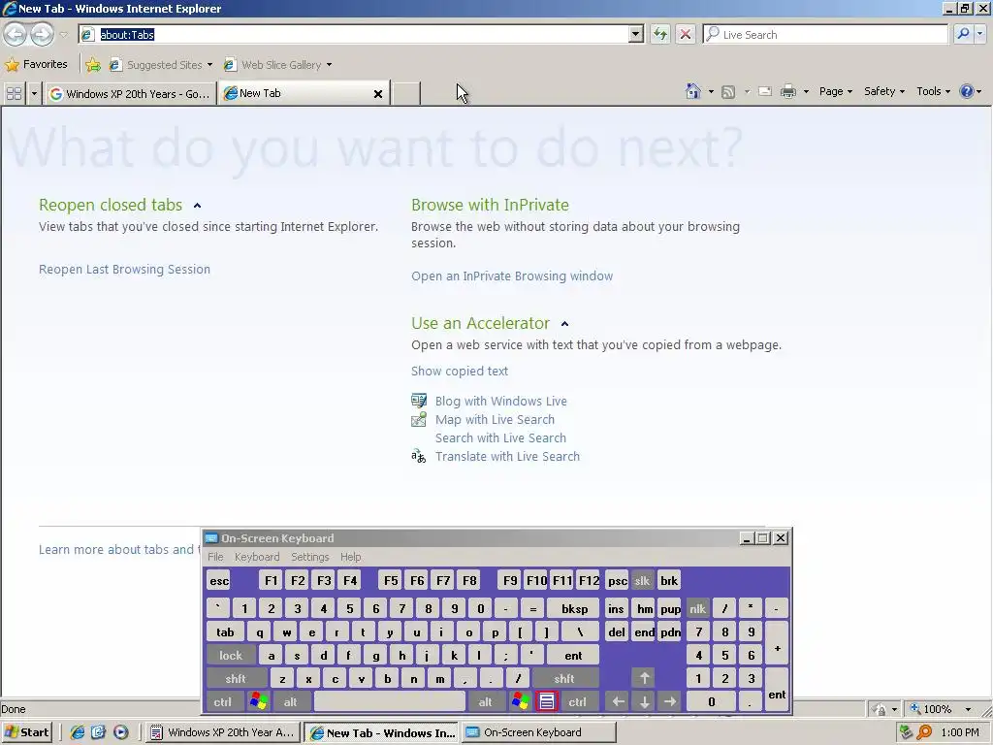Toggle the nlk num lock key

pyautogui.click(x=697, y=609)
